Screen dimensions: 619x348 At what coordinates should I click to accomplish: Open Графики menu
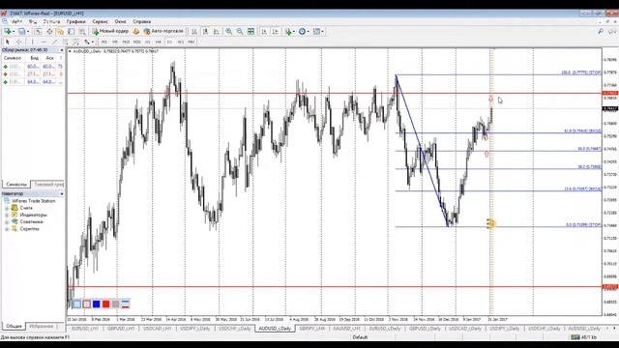(75, 21)
